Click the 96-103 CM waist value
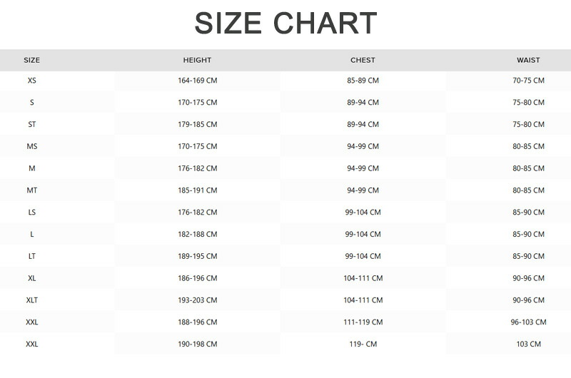 (528, 322)
